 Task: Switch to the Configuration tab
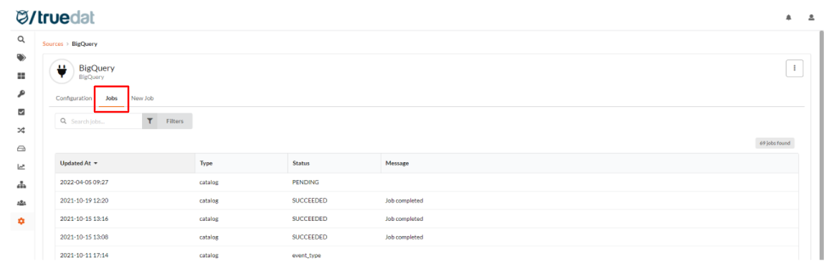tap(74, 98)
